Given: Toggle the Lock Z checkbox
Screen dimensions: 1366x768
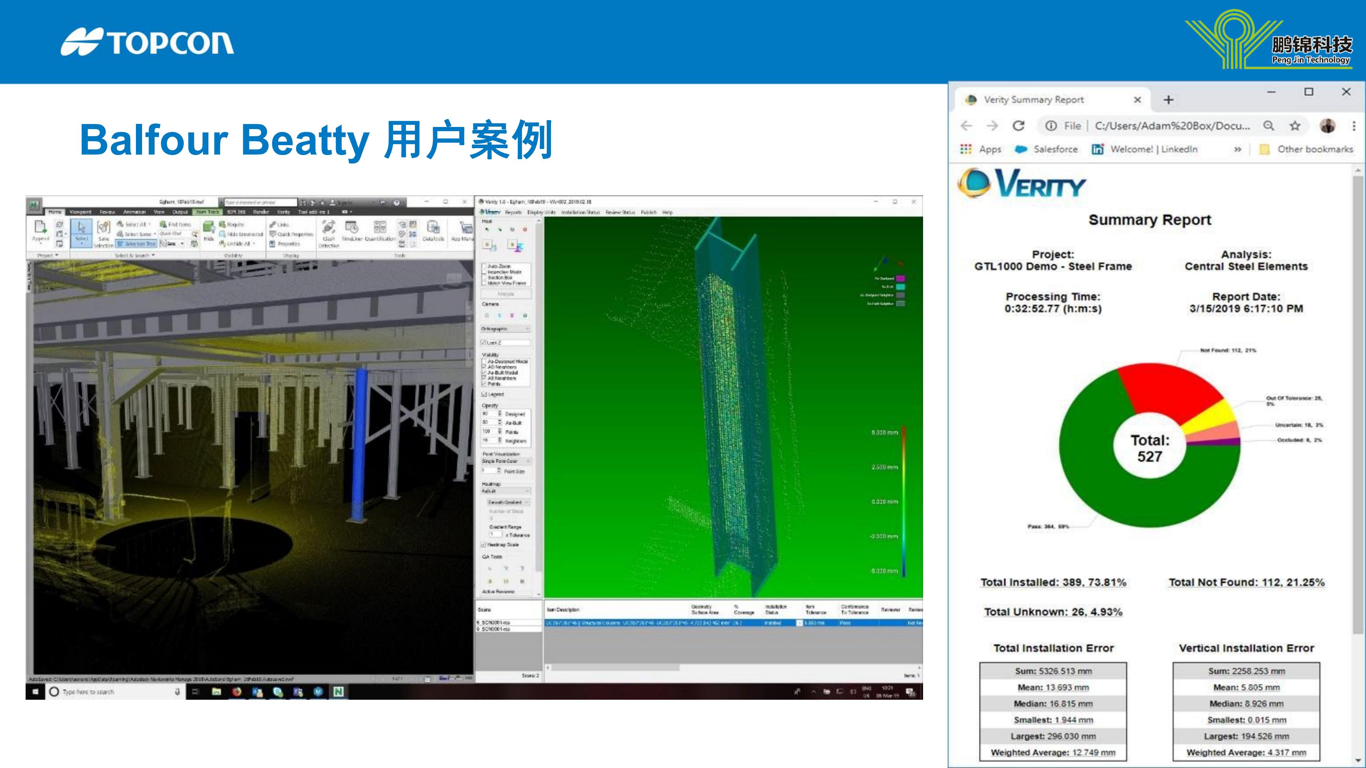Looking at the screenshot, I should pyautogui.click(x=484, y=343).
